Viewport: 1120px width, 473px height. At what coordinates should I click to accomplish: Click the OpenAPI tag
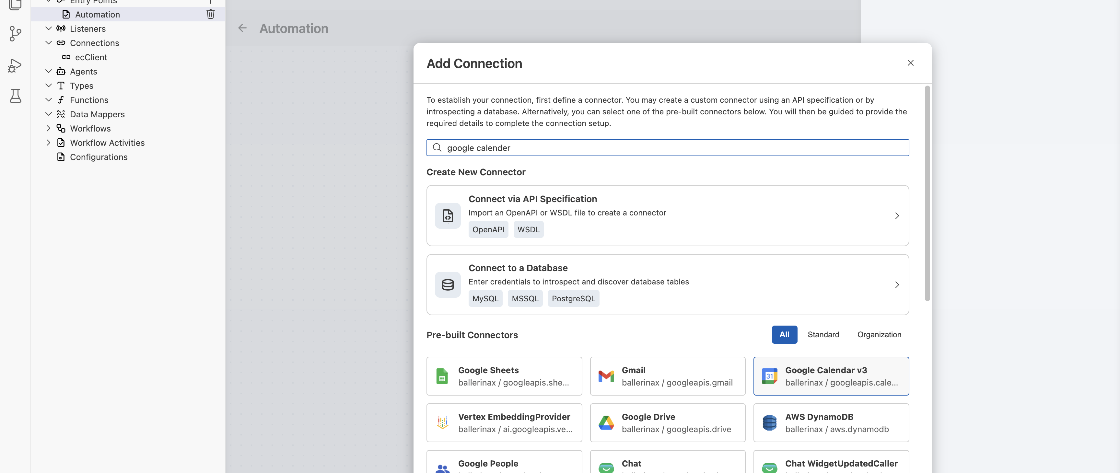488,229
